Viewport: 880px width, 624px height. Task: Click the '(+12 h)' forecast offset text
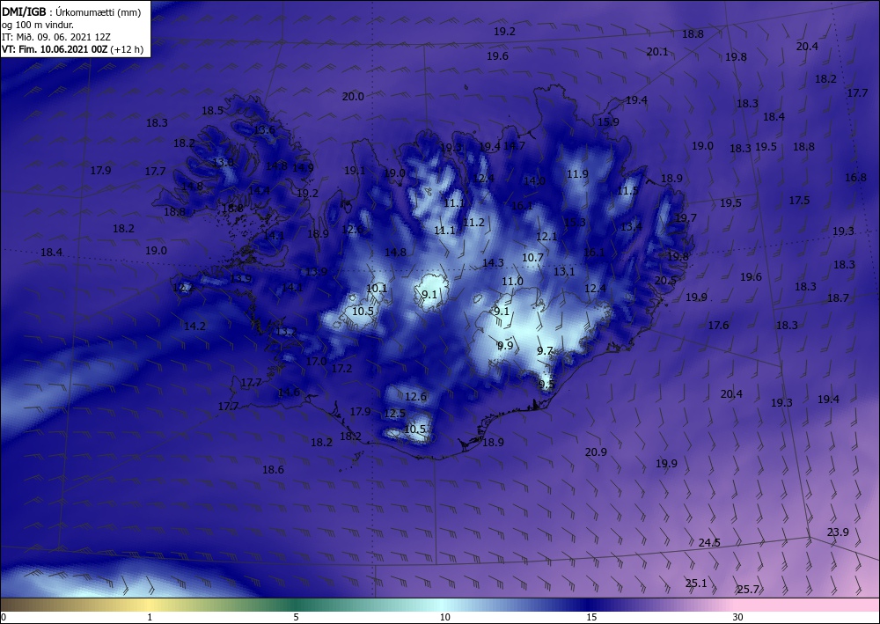(x=128, y=49)
